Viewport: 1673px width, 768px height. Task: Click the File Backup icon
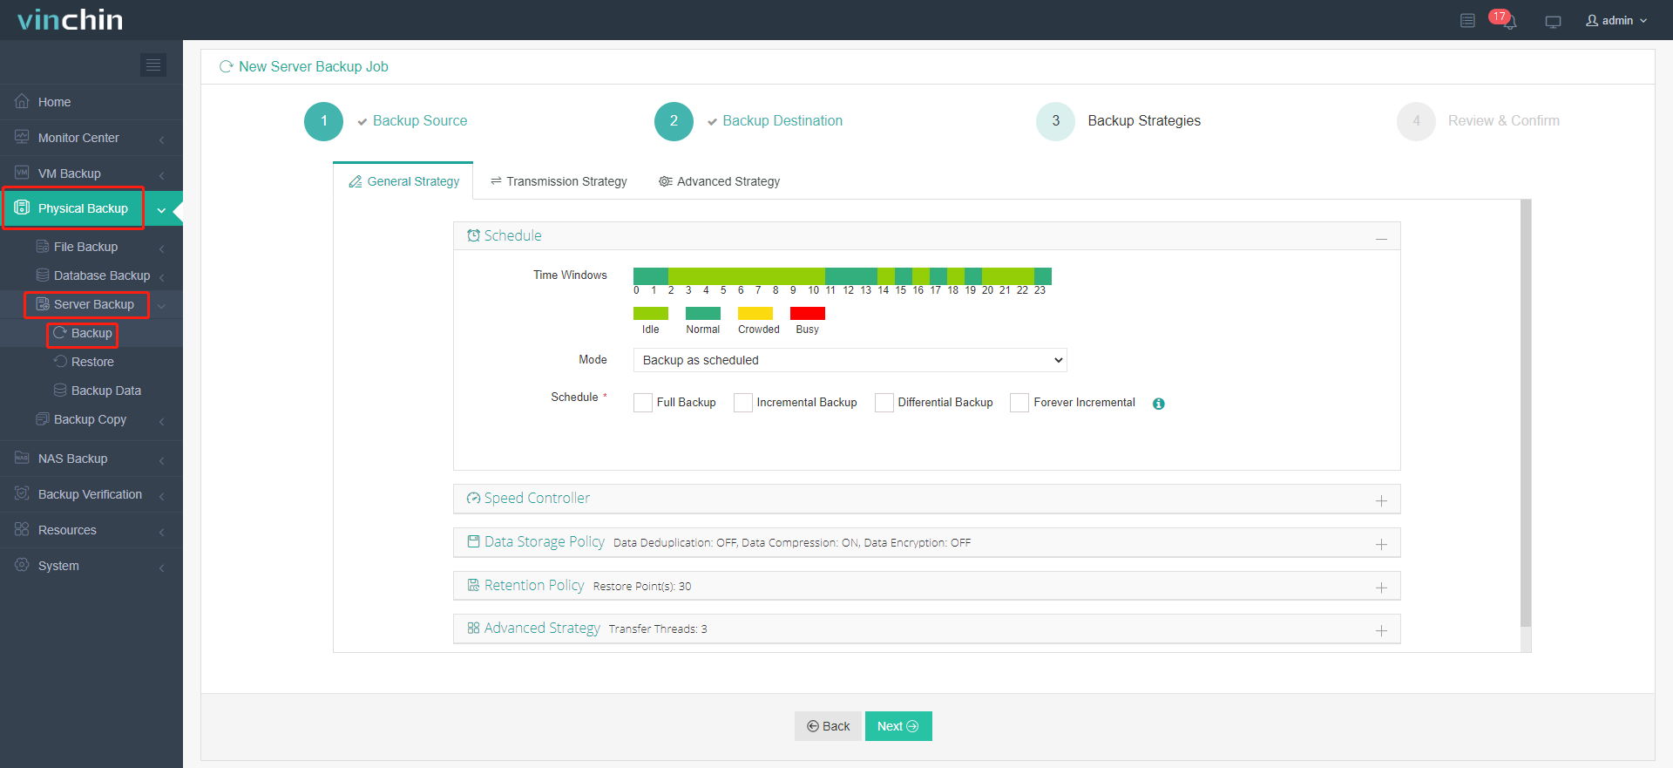(42, 247)
